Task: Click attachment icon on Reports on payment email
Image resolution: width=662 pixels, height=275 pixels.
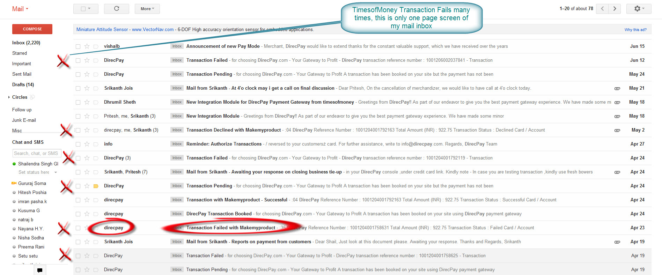Action: coord(617,242)
